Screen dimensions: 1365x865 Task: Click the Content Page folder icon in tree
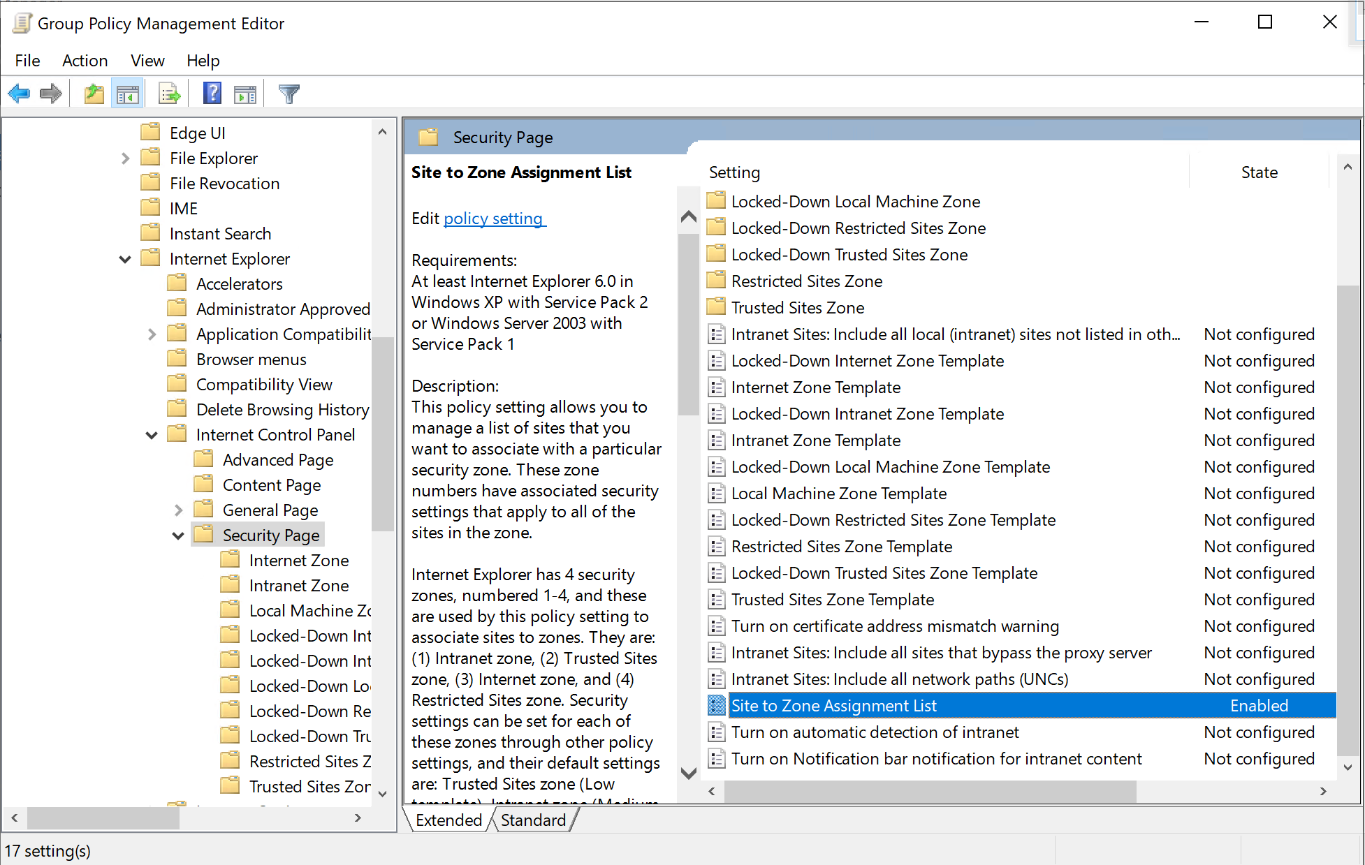point(203,484)
